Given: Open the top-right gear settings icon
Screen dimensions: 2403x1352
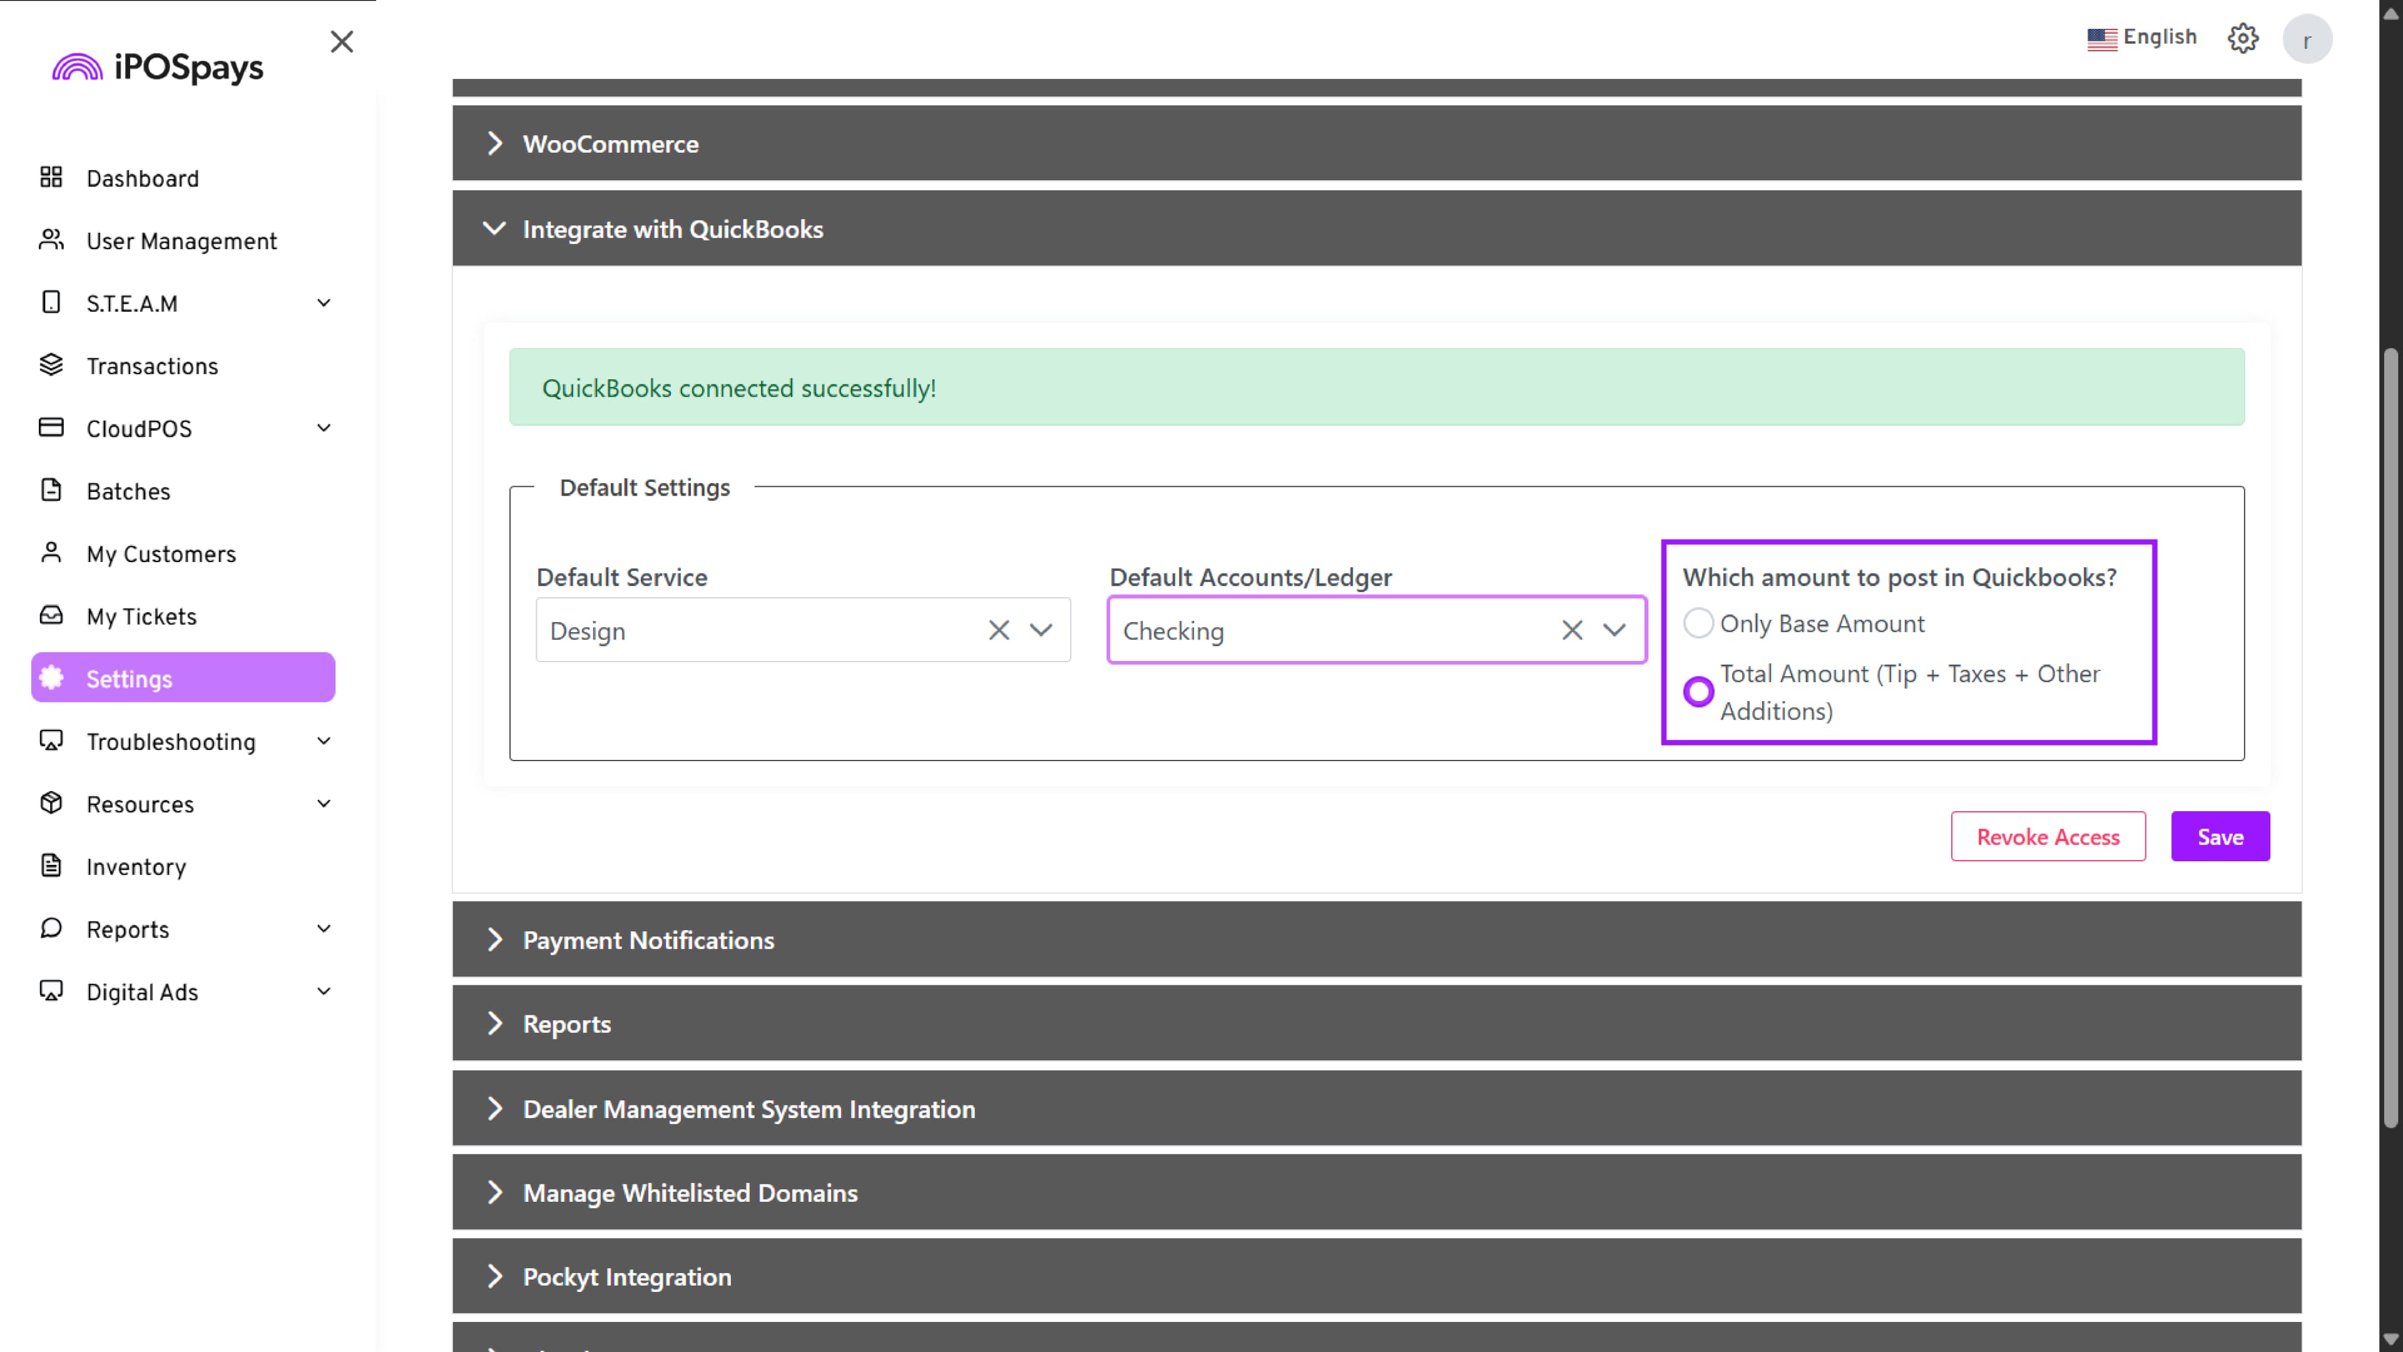Looking at the screenshot, I should click(2243, 38).
